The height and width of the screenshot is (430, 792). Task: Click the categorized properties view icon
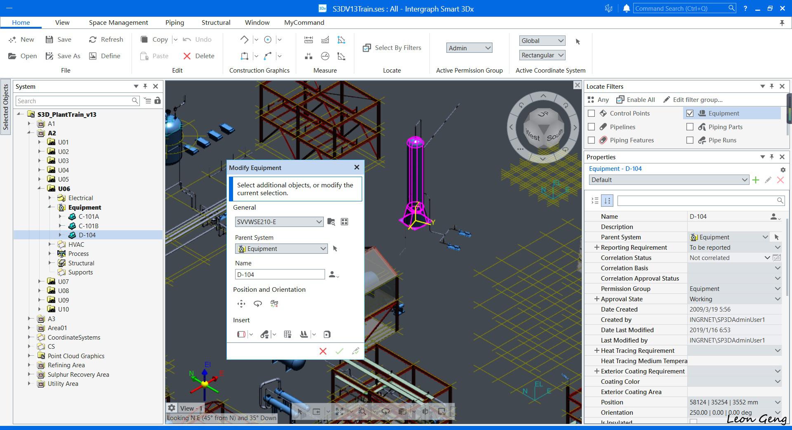click(595, 201)
